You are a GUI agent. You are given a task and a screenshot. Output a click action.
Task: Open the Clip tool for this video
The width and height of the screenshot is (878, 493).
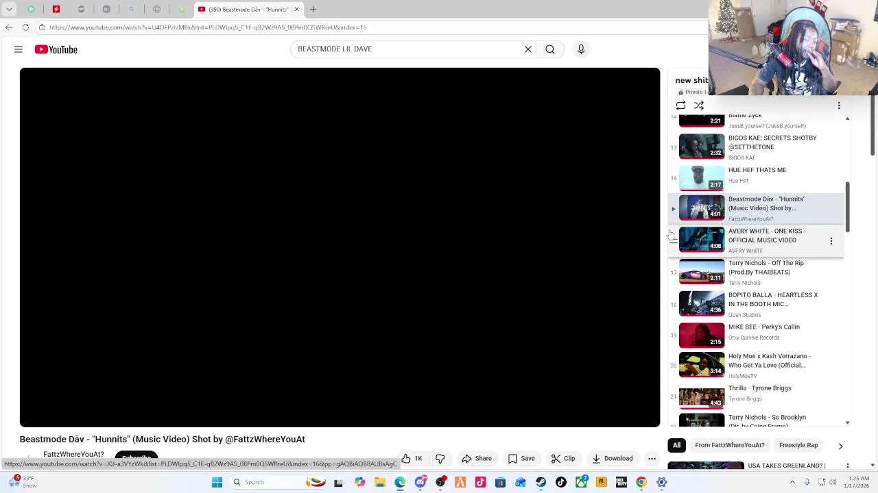tap(563, 459)
